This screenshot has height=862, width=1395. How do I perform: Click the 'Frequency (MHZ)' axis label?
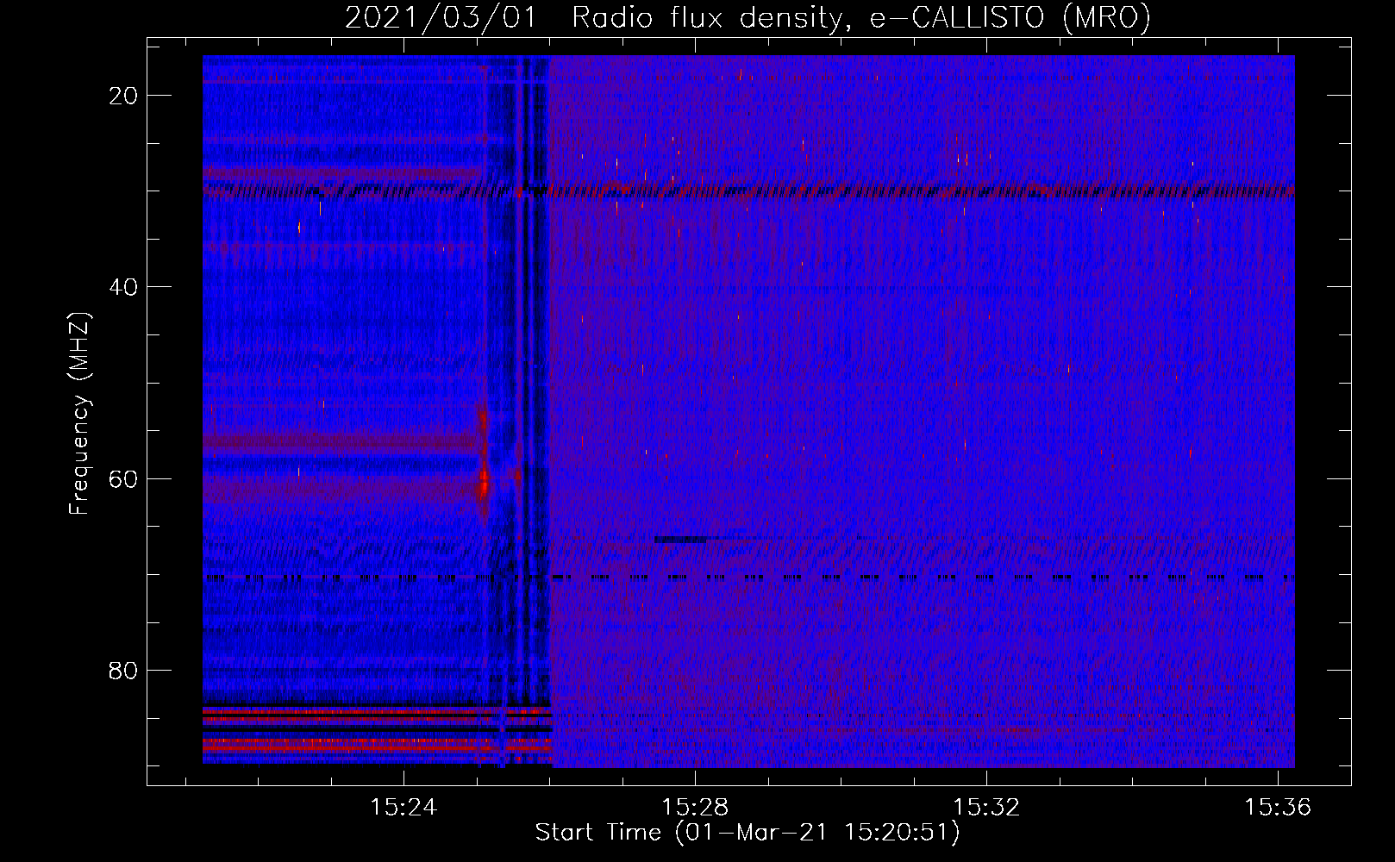(x=78, y=414)
